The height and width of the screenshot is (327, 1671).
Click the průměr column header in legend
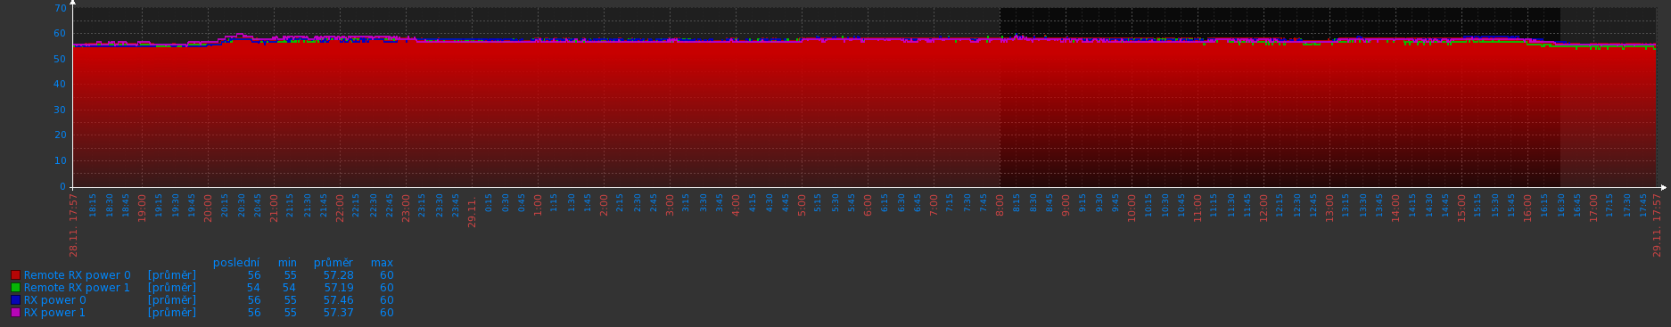[x=333, y=263]
